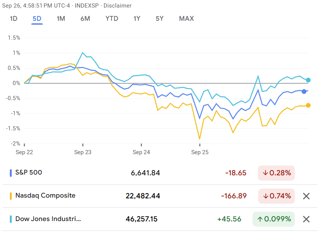Image resolution: width=321 pixels, height=232 pixels.
Task: Choose the 6M chart range
Action: tap(85, 19)
